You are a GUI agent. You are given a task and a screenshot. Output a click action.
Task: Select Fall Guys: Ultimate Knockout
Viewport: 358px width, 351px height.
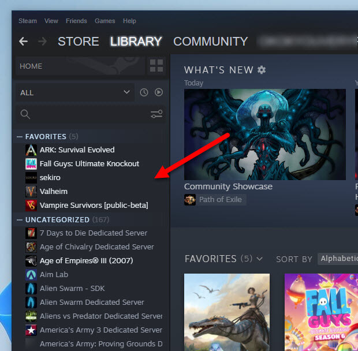pyautogui.click(x=89, y=164)
